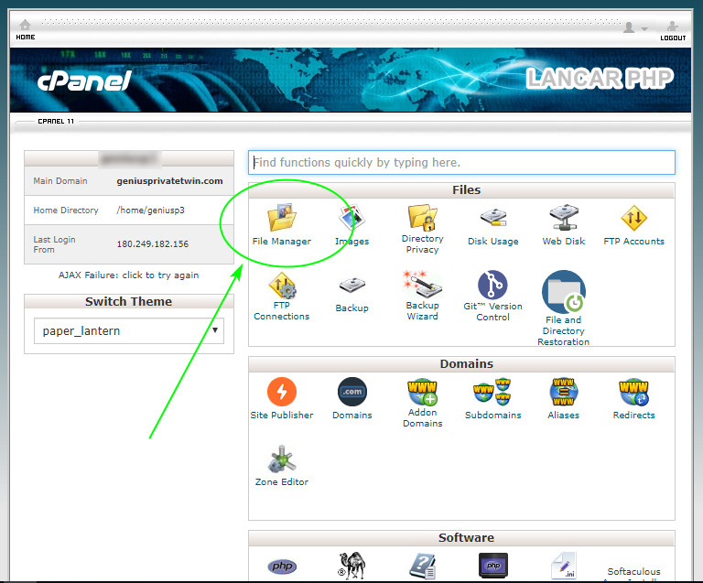Open File Manager
The width and height of the screenshot is (703, 583).
[282, 224]
